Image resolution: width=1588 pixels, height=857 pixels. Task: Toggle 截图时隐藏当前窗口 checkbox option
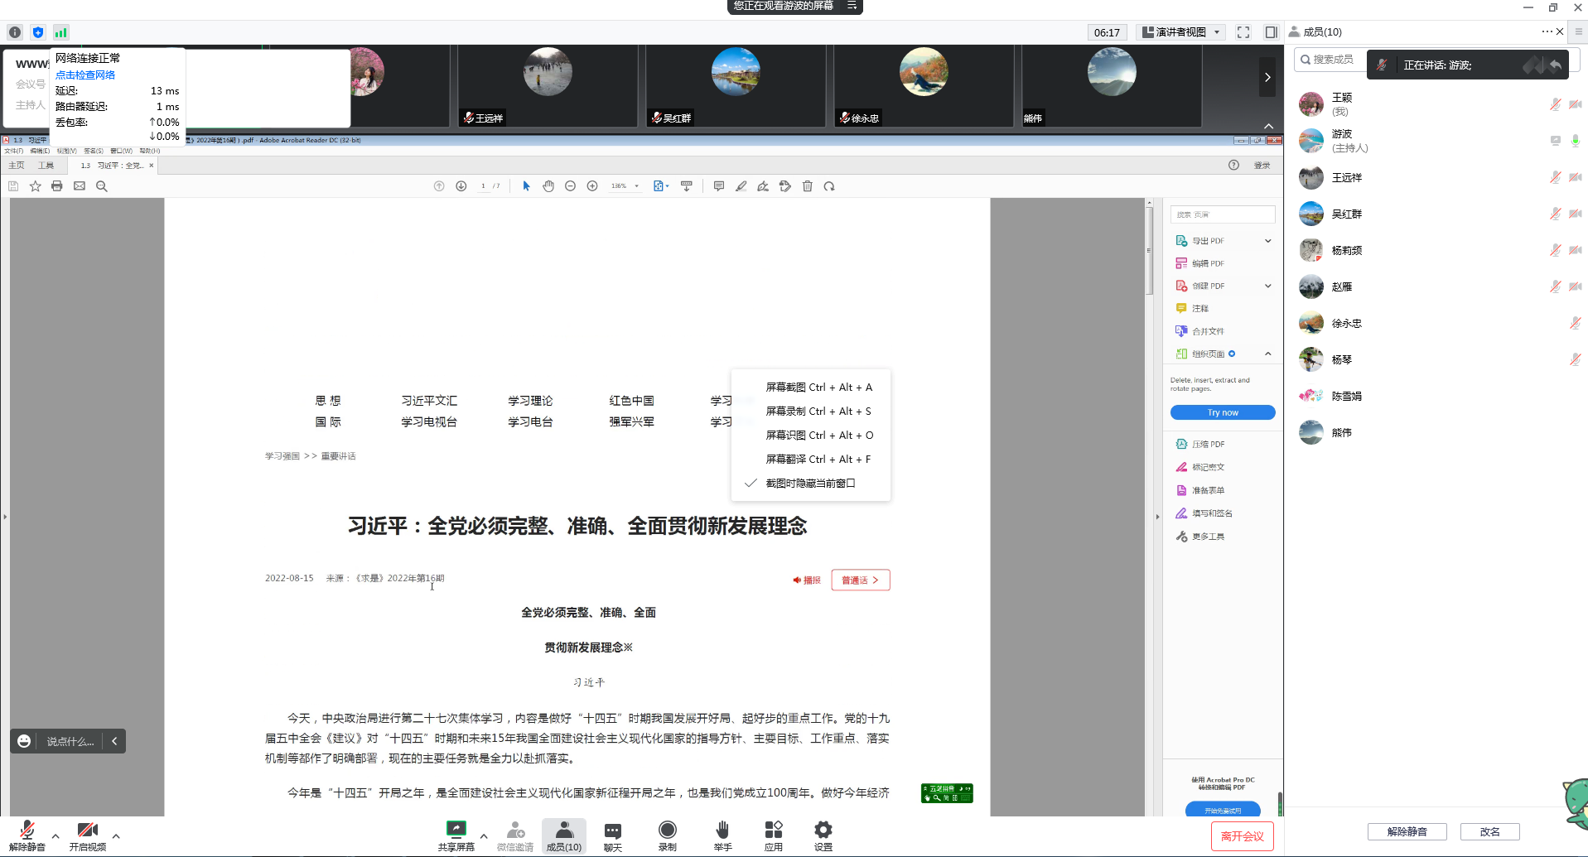click(809, 484)
